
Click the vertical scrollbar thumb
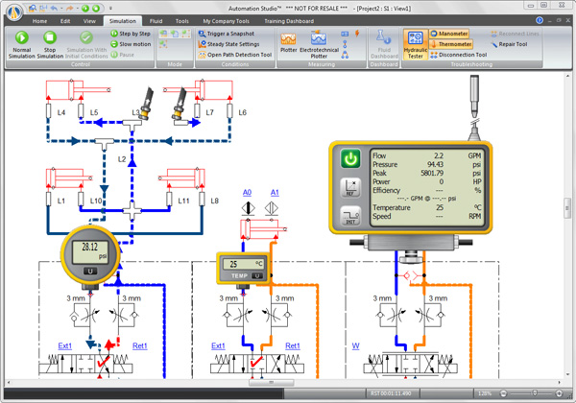[567, 208]
